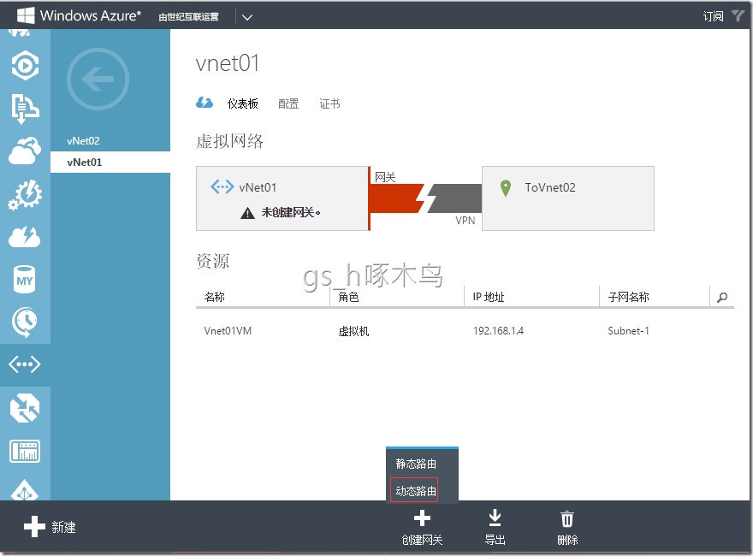This screenshot has height=556, width=753.
Task: Open the management services sidebar icon
Action: point(25,451)
